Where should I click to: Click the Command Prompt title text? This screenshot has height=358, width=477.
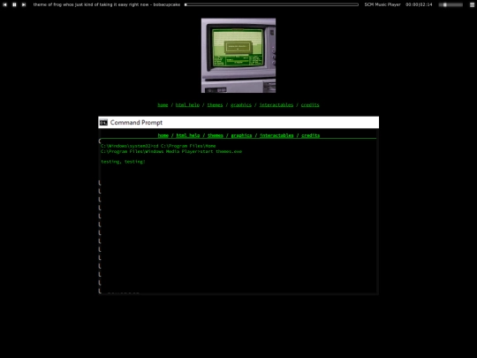pos(136,122)
